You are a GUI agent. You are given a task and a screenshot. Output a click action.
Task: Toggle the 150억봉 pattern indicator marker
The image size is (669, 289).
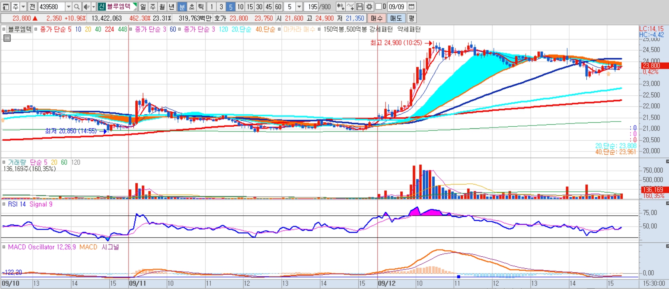(319, 29)
